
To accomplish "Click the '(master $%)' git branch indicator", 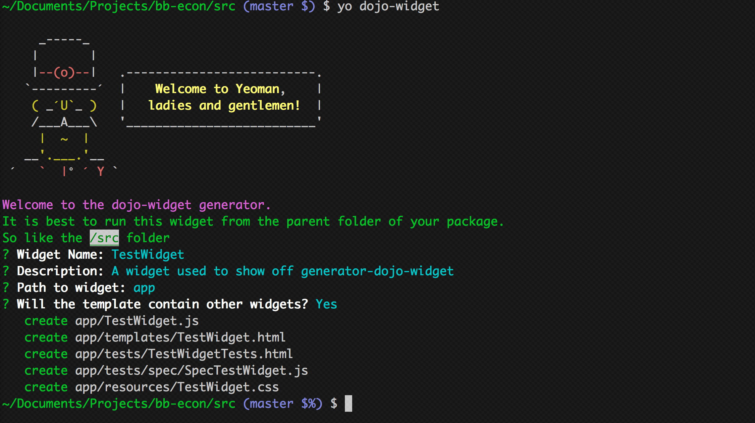I will [x=283, y=403].
